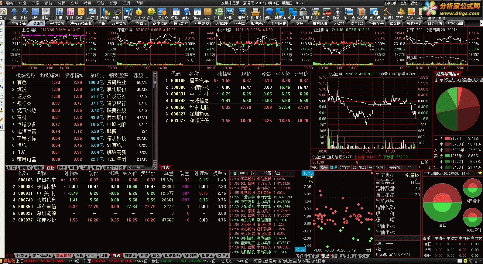Toggle the 模板 button in chart bar
483x264 pixels.
324,167
